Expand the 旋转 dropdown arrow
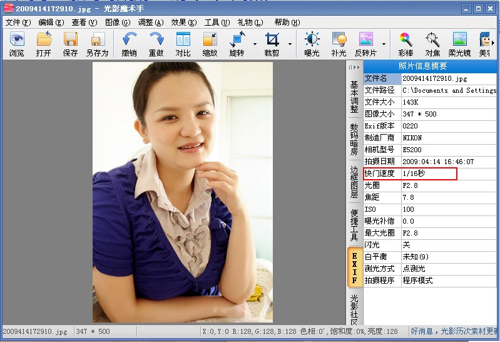This screenshot has height=342, width=500. tap(255, 44)
